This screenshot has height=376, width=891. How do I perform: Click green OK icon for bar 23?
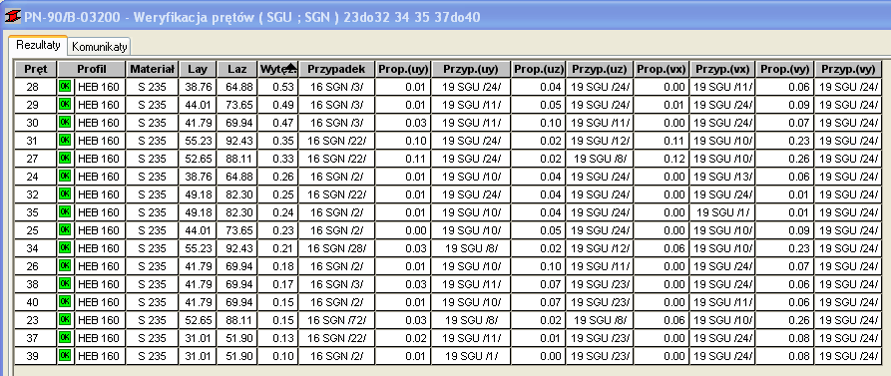[65, 319]
